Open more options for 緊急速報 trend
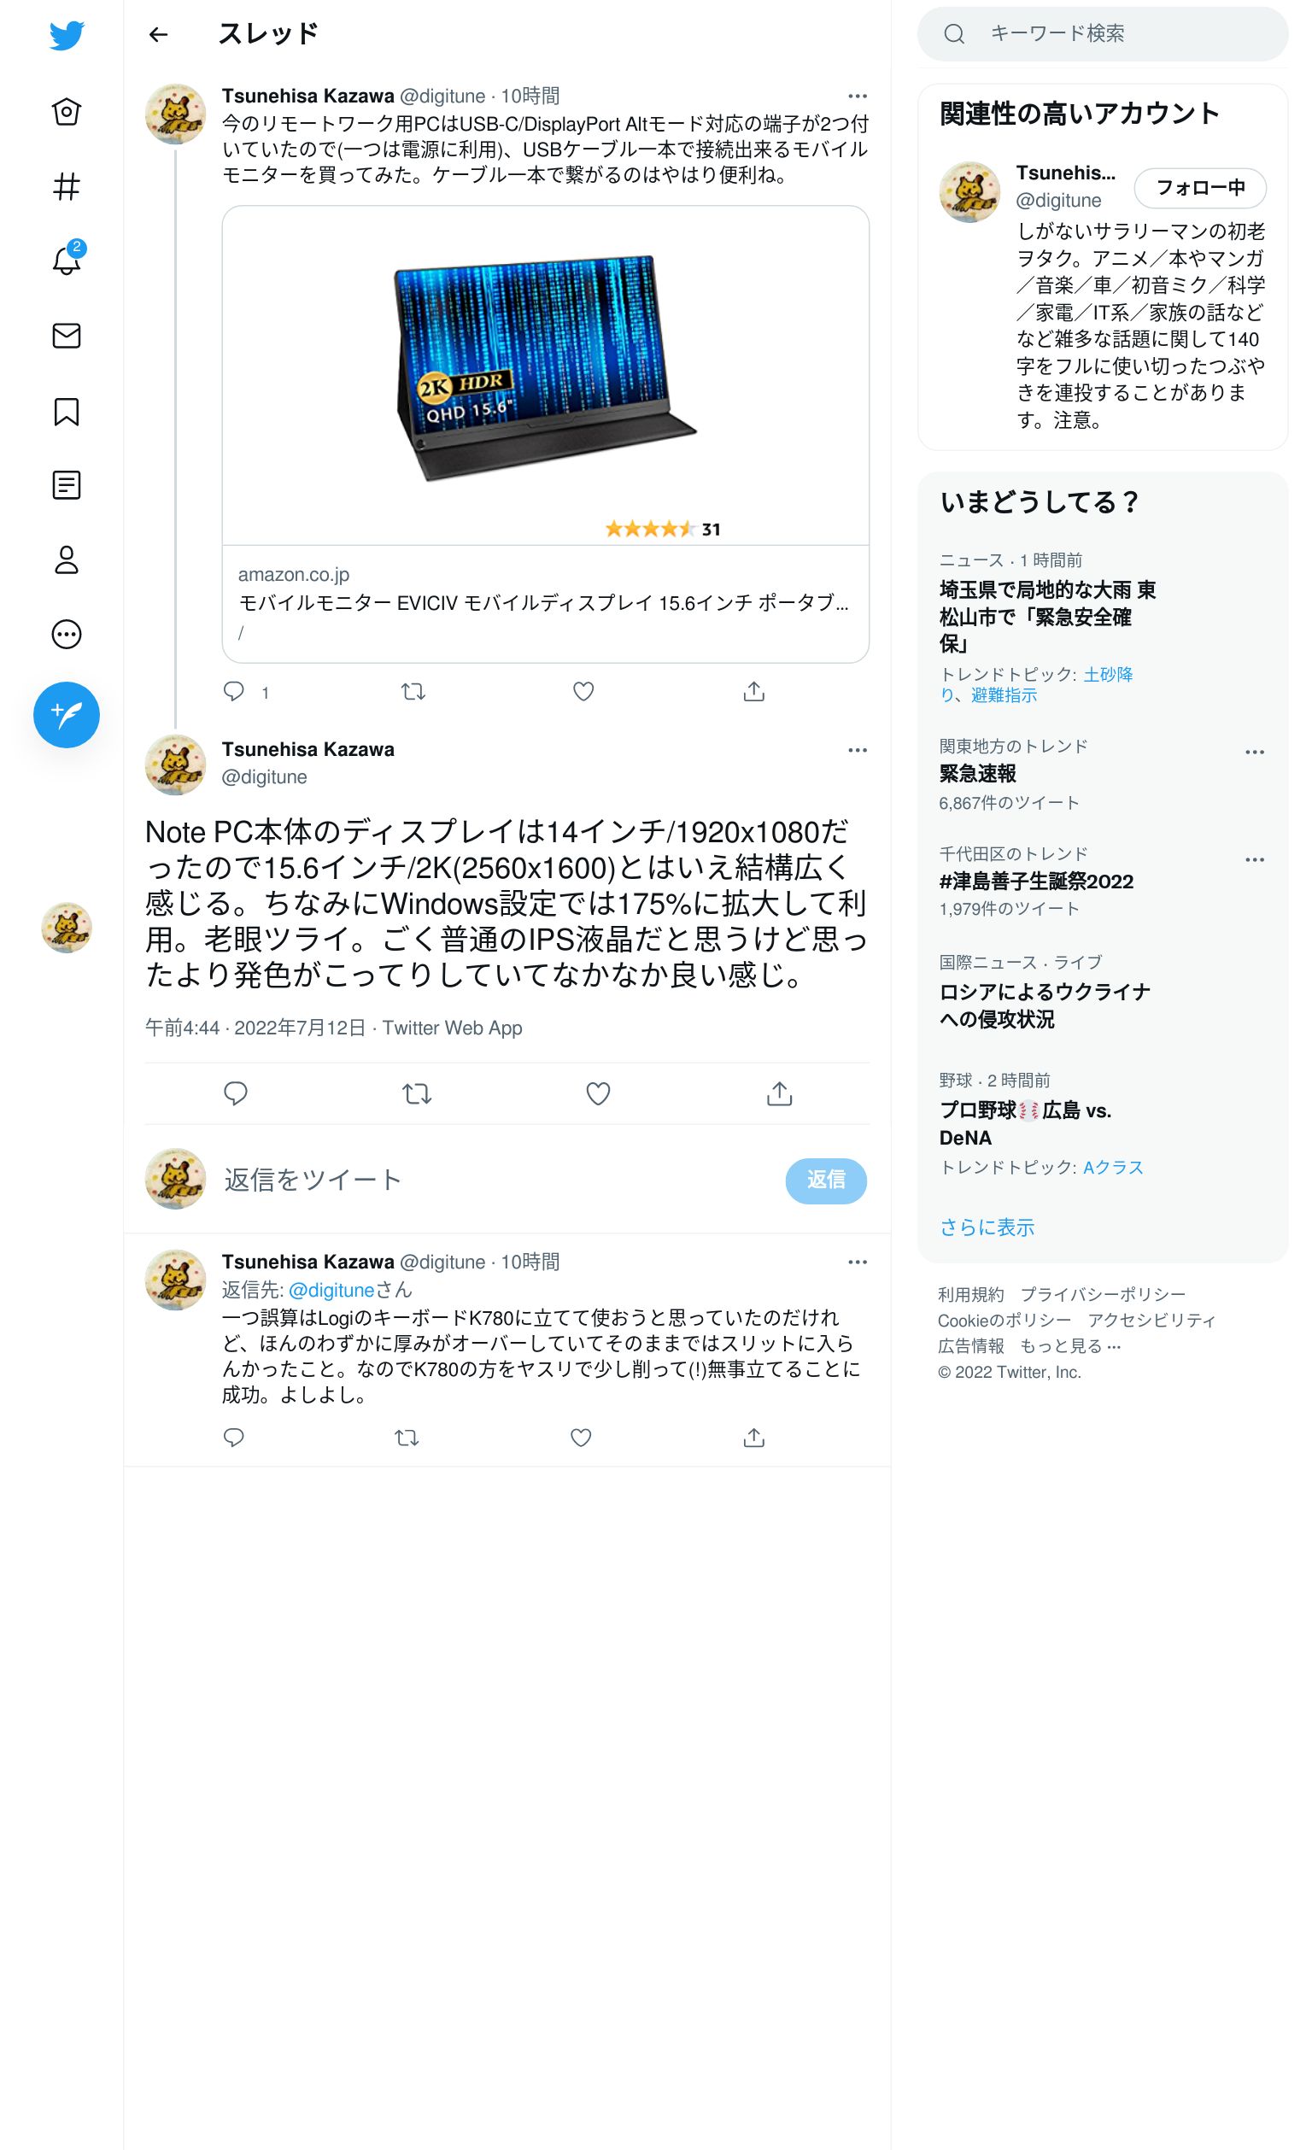Viewport: 1312px width, 2150px height. (x=1255, y=753)
